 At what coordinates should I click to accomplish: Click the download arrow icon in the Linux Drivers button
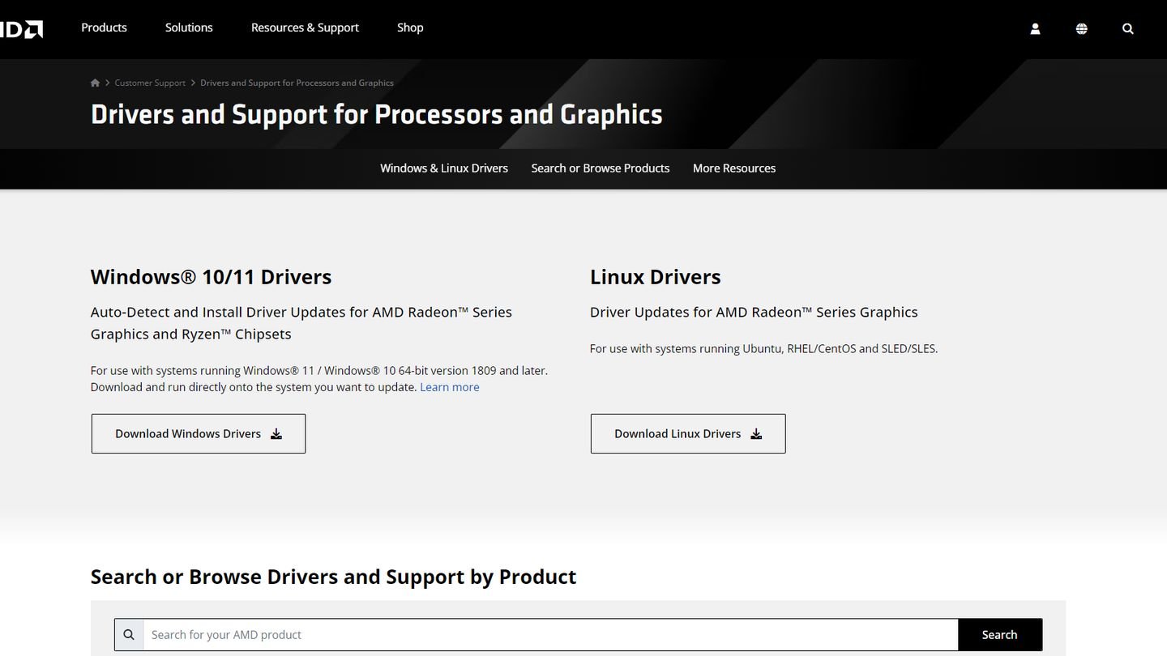pyautogui.click(x=756, y=434)
